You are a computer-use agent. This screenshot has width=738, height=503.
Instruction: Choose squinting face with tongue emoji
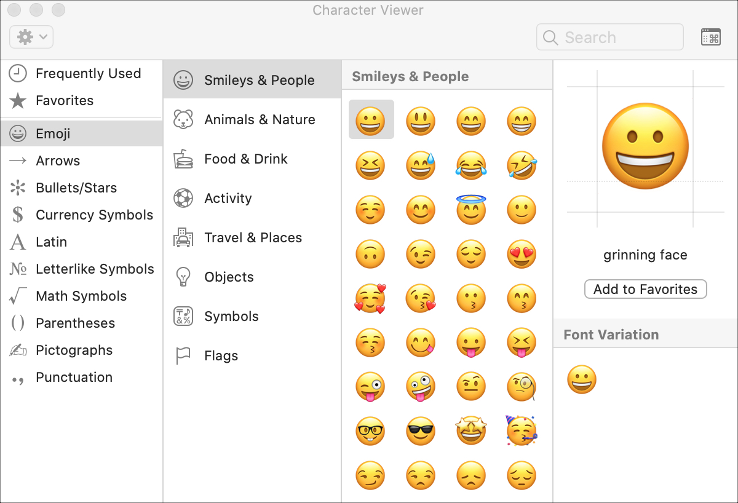522,343
